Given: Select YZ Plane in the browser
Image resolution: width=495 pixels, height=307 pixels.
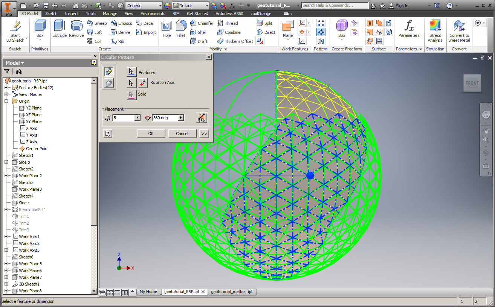Looking at the screenshot, I should [x=31, y=108].
